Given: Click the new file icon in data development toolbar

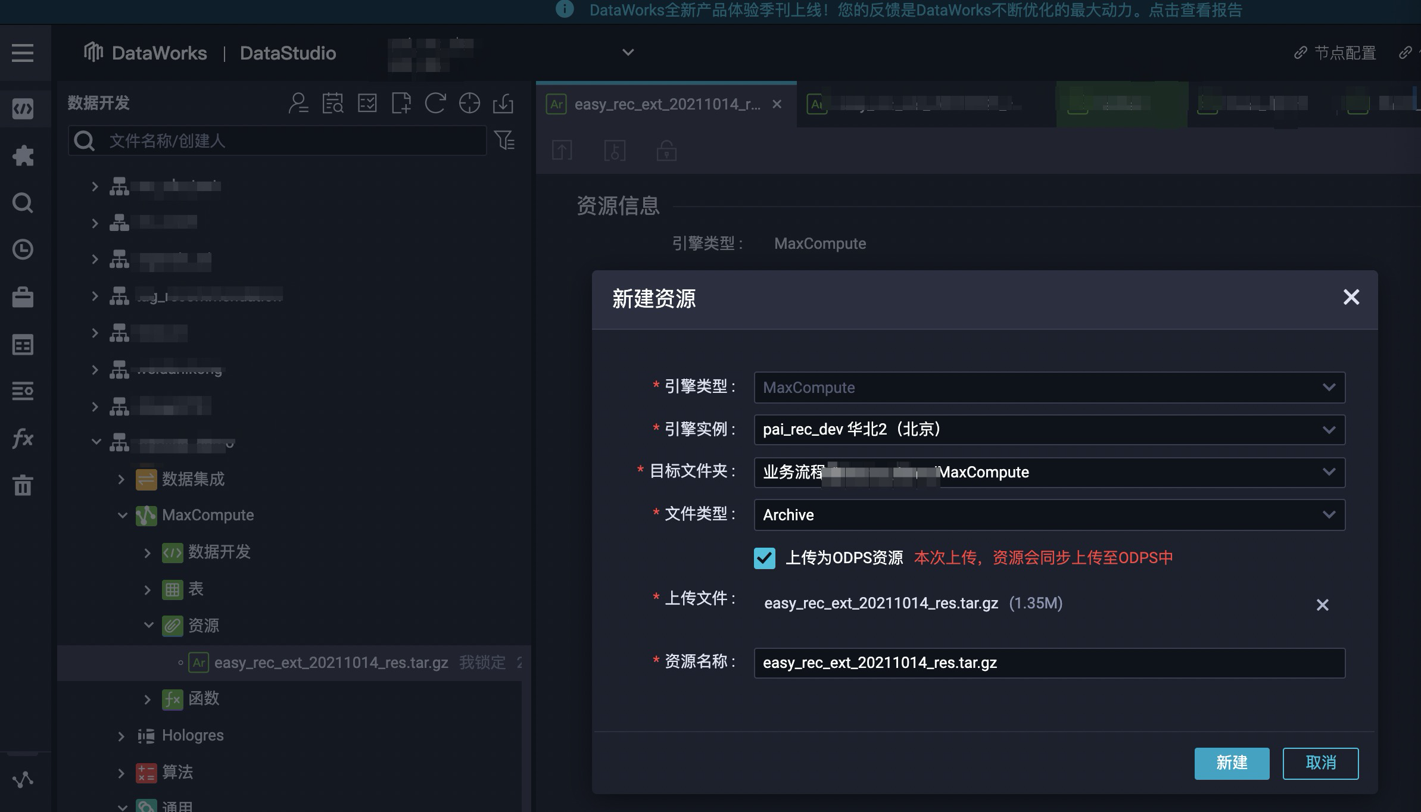Looking at the screenshot, I should pyautogui.click(x=401, y=103).
